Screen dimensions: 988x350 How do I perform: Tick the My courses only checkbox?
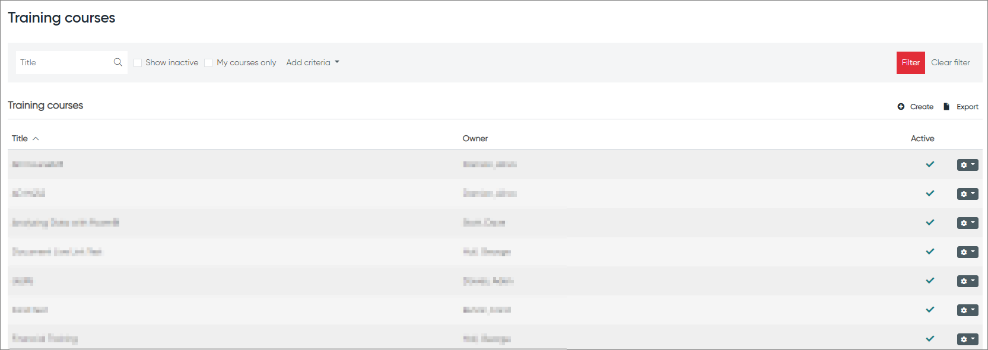tap(208, 63)
